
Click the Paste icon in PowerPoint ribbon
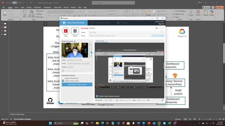click(x=5, y=12)
